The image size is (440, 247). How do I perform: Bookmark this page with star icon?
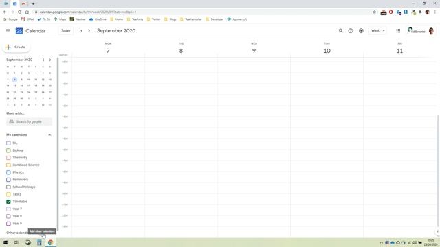[x=374, y=12]
